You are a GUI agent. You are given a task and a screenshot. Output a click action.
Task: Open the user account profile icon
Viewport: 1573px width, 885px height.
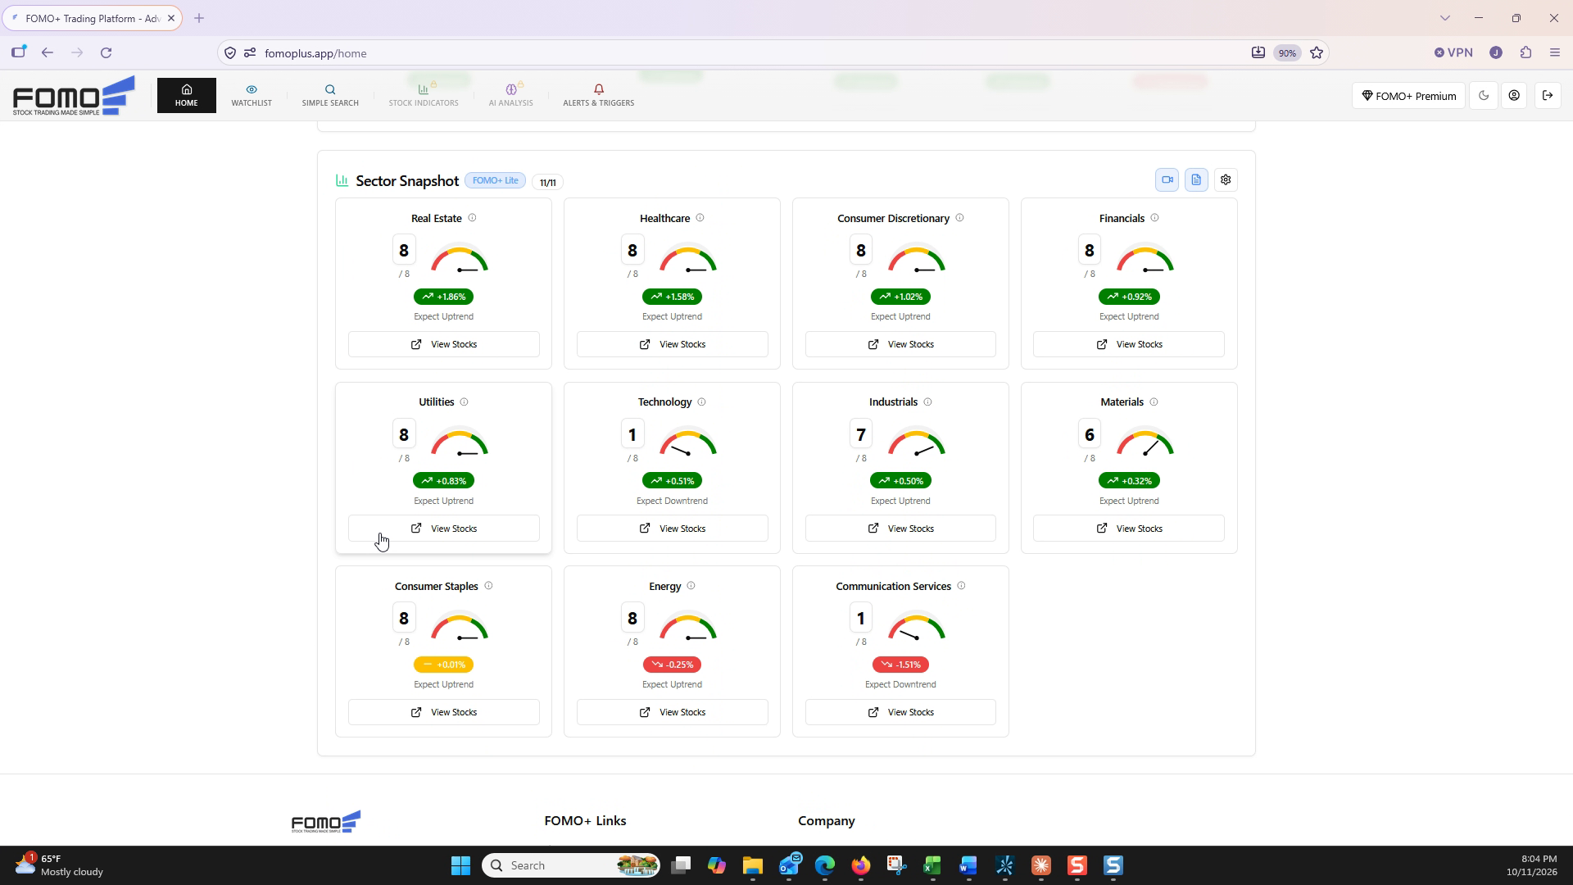coord(1514,96)
